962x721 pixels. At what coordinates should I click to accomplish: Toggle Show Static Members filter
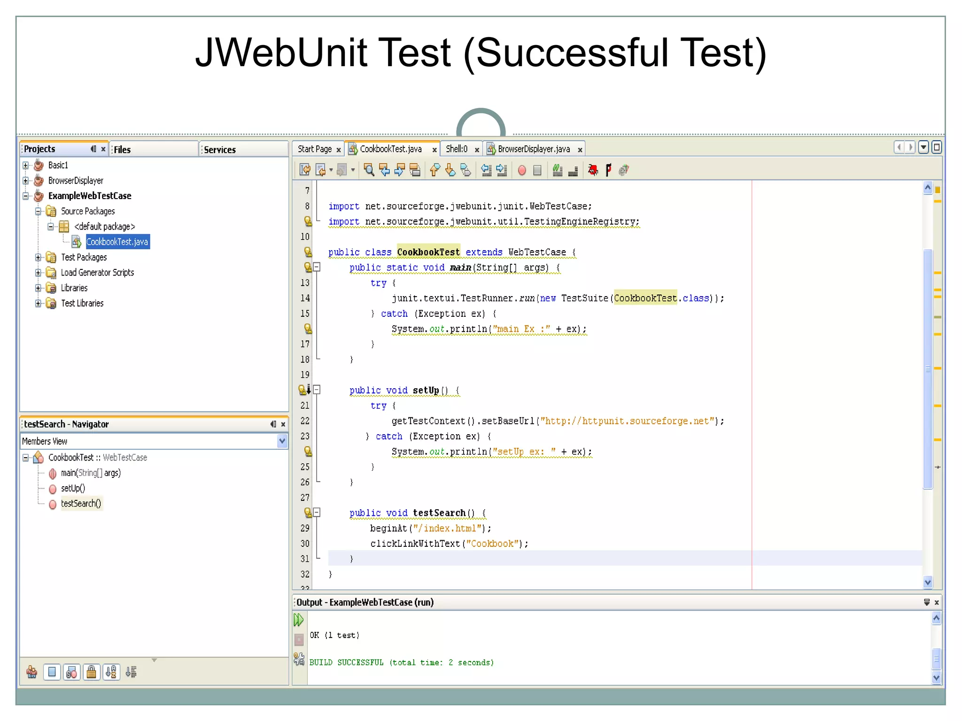(71, 672)
